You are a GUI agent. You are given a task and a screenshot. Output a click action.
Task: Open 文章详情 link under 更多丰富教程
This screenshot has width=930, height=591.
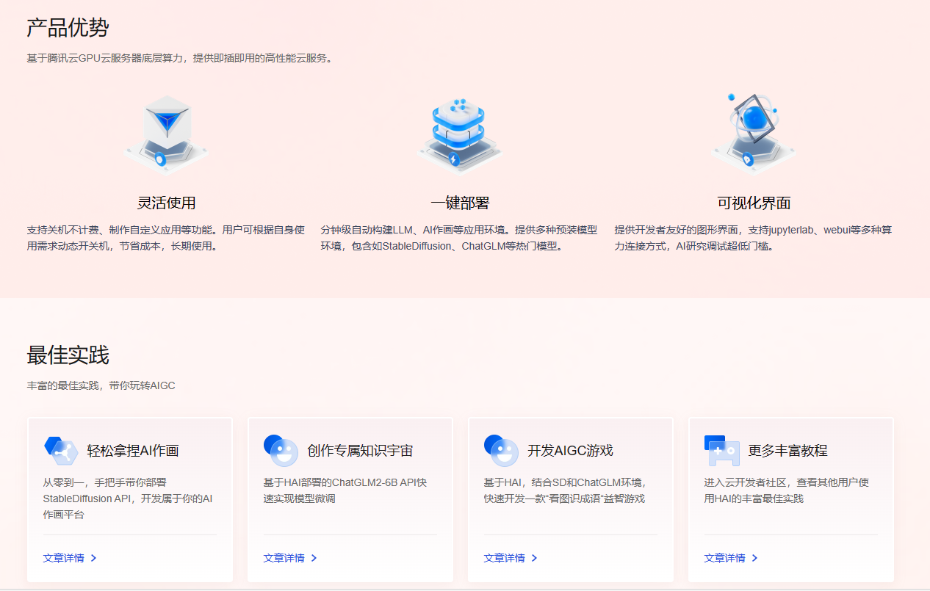[724, 558]
